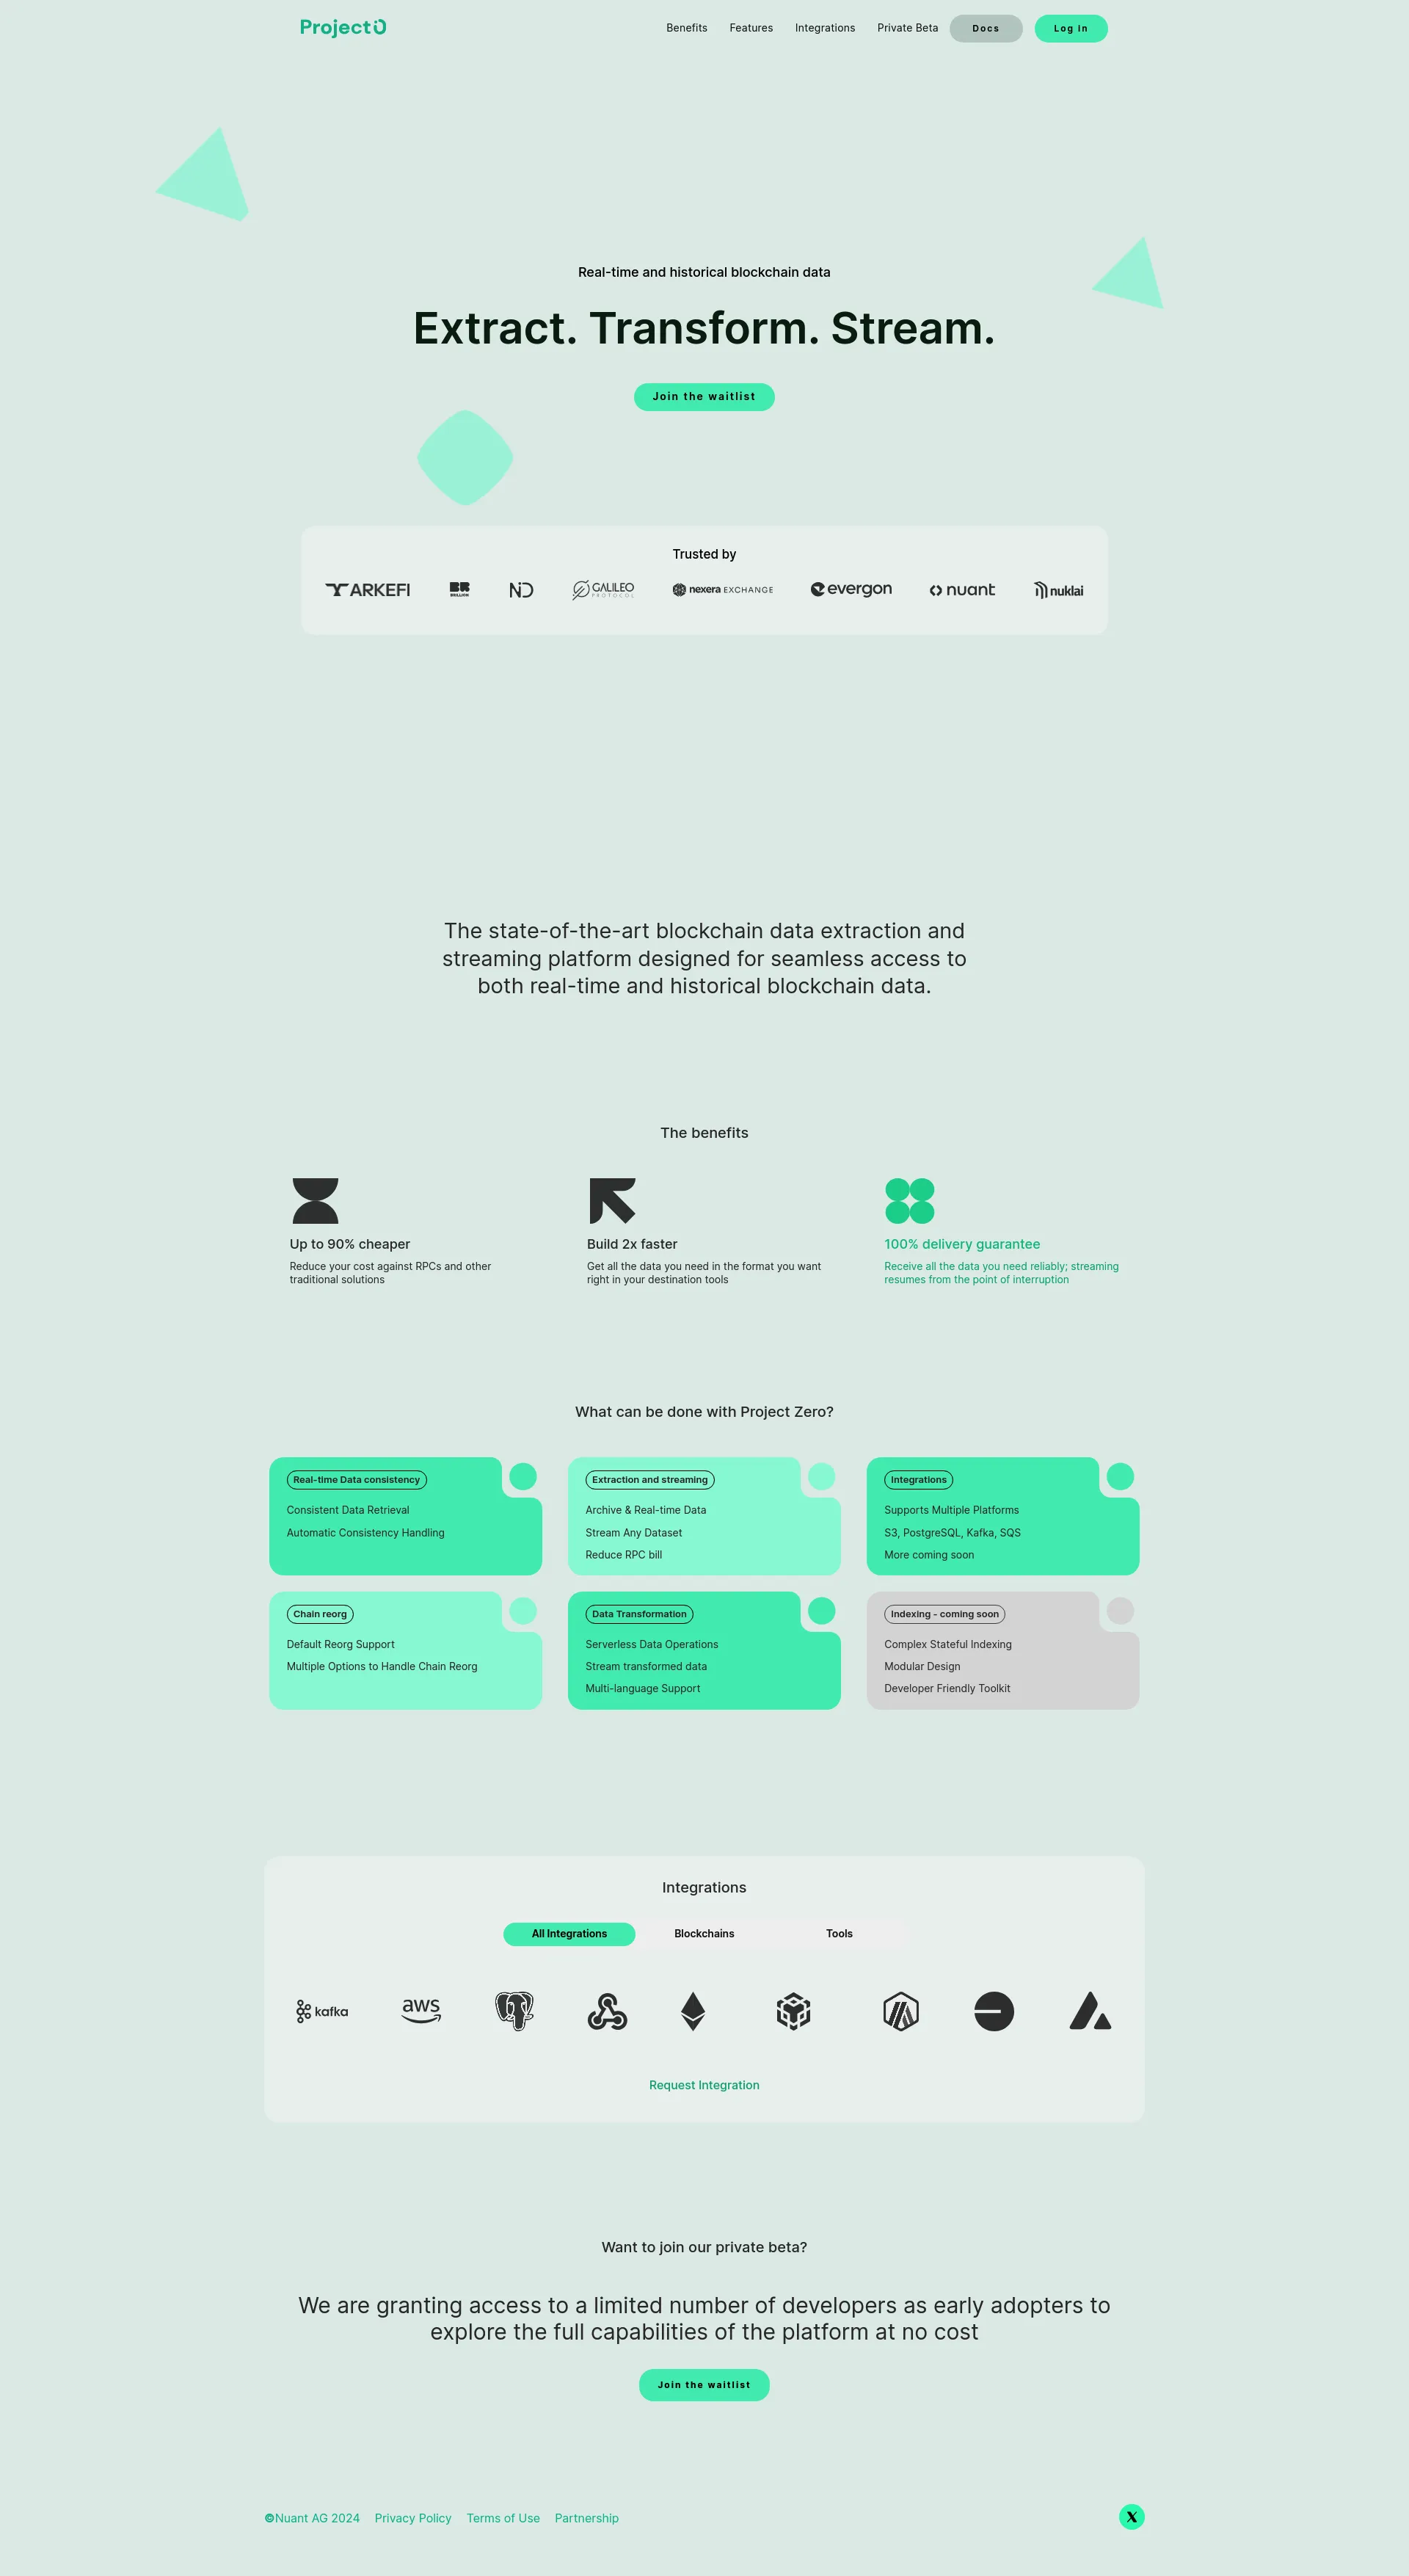Screen dimensions: 1409x2576
Task: Click the Join the waitlist button
Action: pyautogui.click(x=703, y=396)
